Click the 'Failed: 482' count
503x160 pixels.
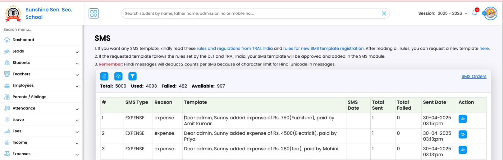click(x=174, y=86)
